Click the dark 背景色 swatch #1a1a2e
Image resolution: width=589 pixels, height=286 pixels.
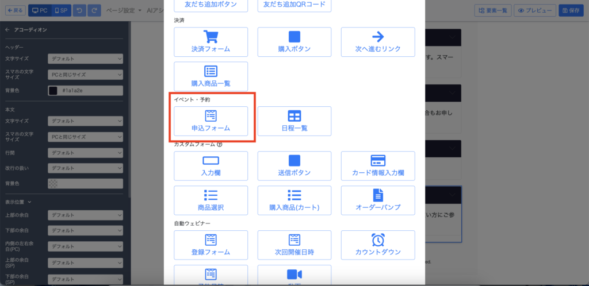coord(53,90)
